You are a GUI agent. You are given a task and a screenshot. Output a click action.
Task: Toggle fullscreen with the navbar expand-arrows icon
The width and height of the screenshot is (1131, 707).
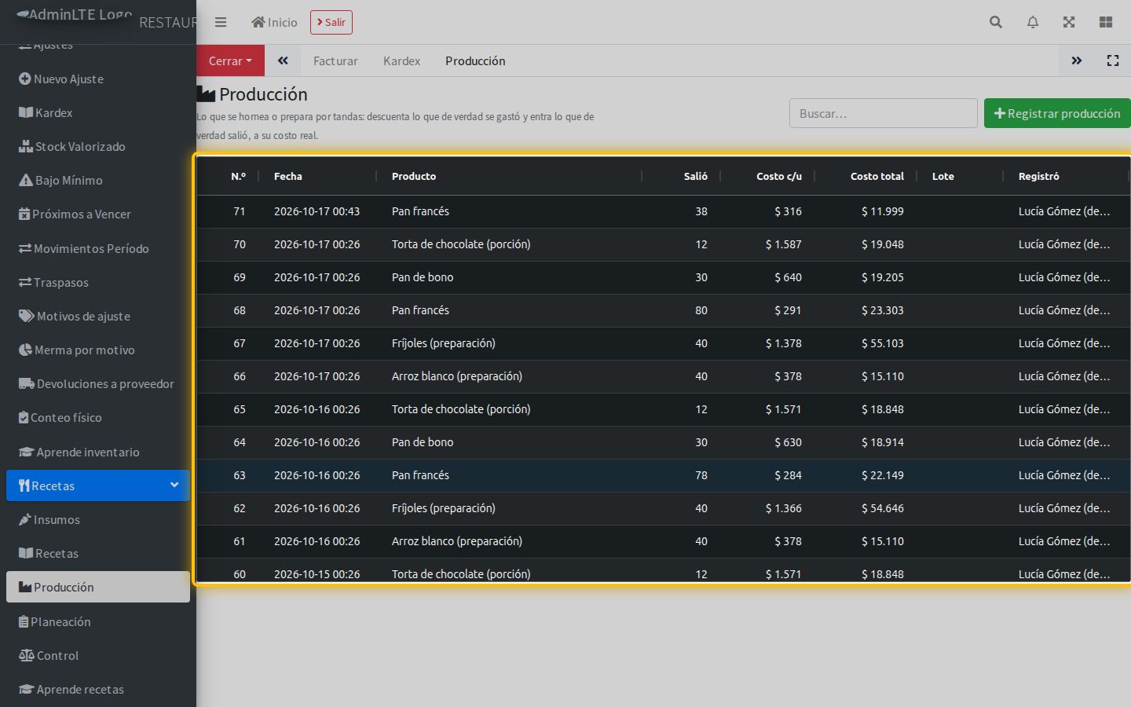coord(1069,22)
